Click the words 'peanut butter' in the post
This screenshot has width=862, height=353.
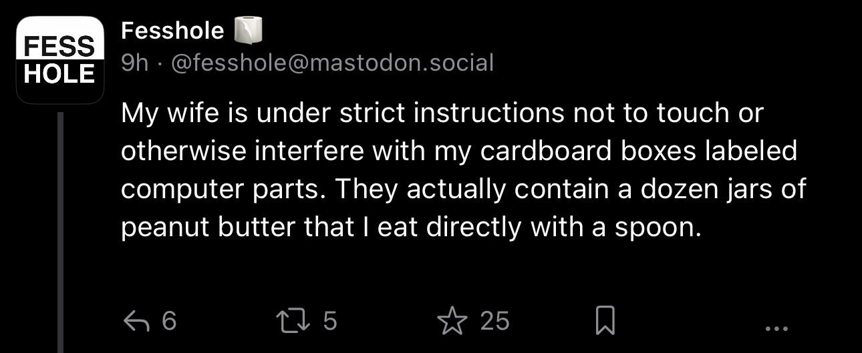(207, 228)
